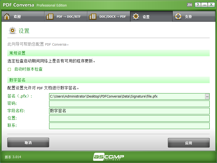Select the 设置 tab label

[146, 17]
